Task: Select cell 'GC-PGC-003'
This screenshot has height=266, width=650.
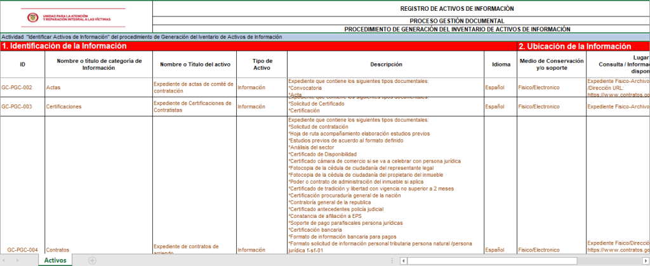Action: point(22,106)
